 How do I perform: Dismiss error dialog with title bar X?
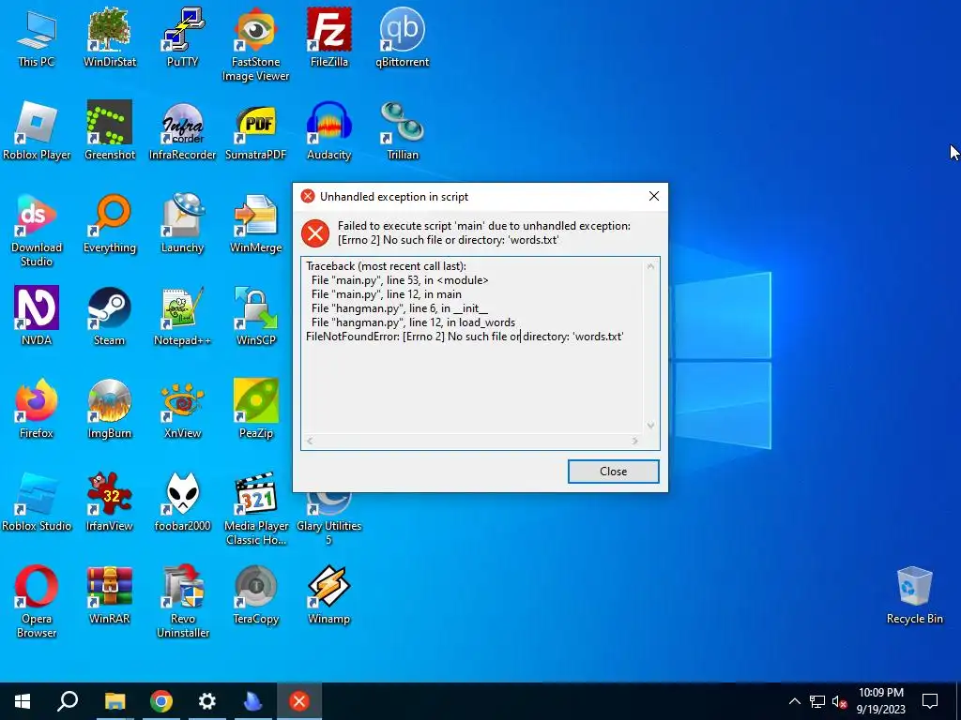654,196
